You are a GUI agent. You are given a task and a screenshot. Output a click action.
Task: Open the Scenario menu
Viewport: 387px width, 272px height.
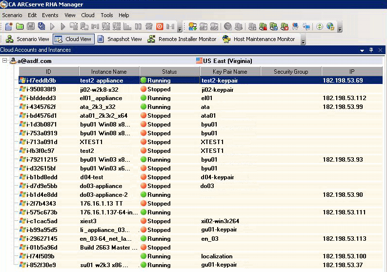pos(12,15)
